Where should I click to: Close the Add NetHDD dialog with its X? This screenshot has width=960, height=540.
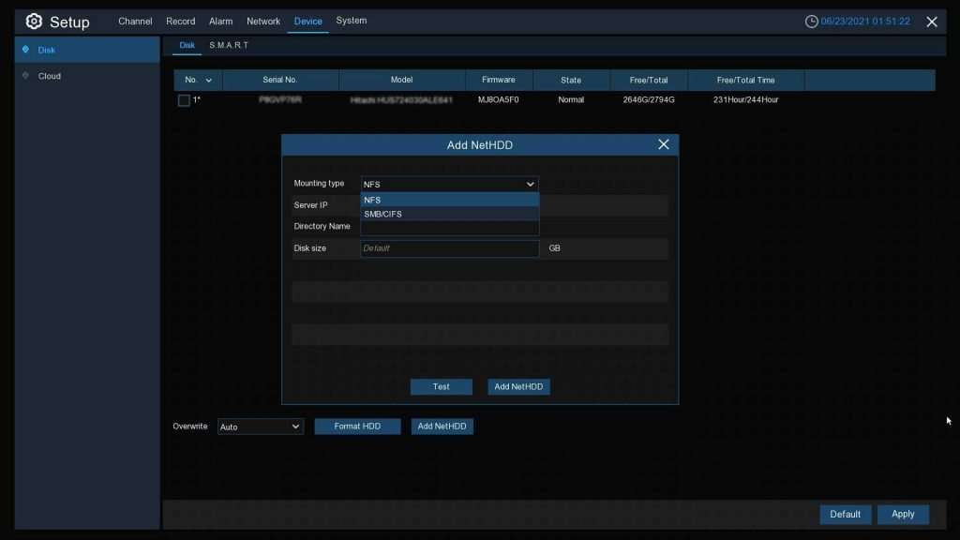(x=664, y=144)
